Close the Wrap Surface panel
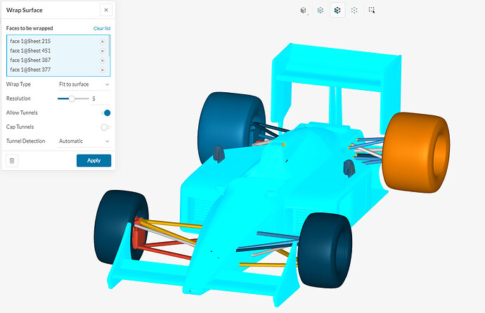 click(x=106, y=10)
